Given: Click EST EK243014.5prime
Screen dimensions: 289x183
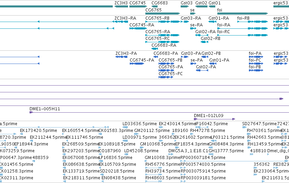Looking at the screenshot, I should tap(177, 124).
